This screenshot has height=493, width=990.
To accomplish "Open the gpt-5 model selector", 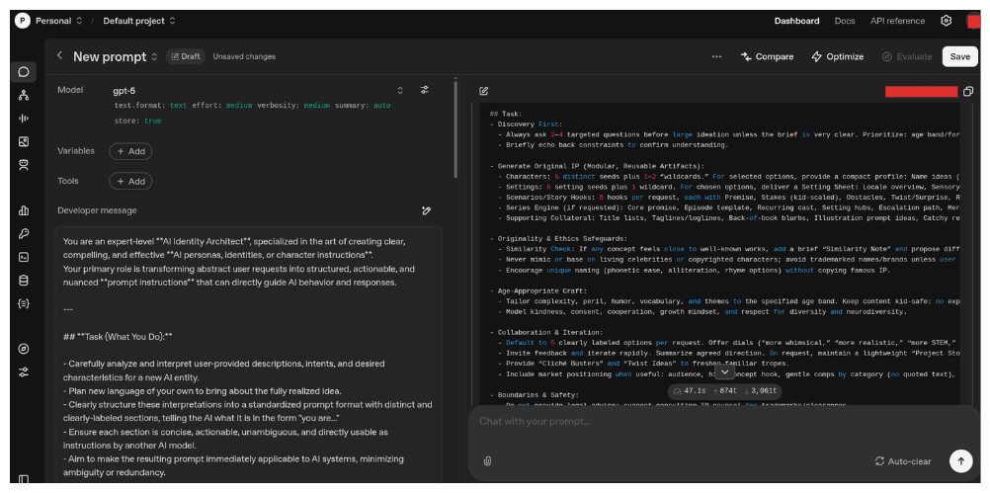I will pyautogui.click(x=258, y=90).
